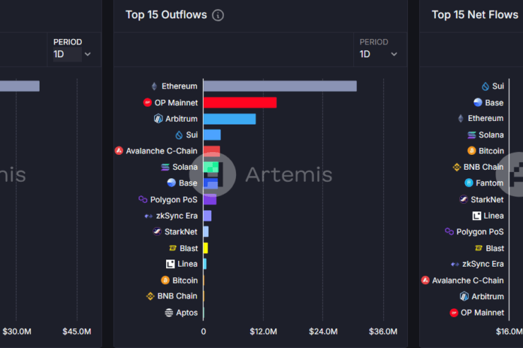523x348 pixels.
Task: Click the Base icon in Net Flows chart
Action: pos(478,103)
